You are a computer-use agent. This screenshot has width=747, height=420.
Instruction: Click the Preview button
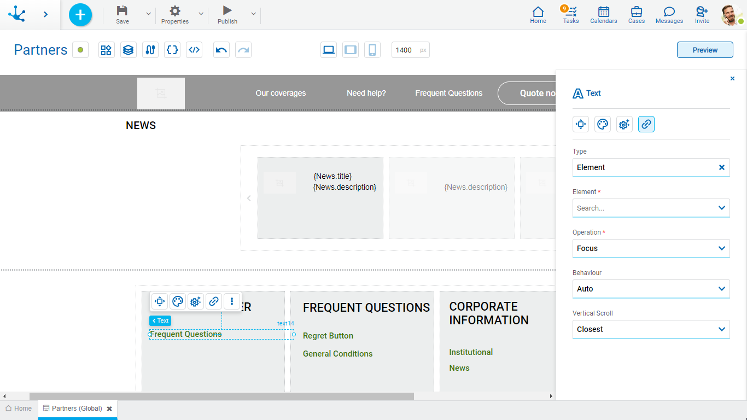tap(705, 50)
